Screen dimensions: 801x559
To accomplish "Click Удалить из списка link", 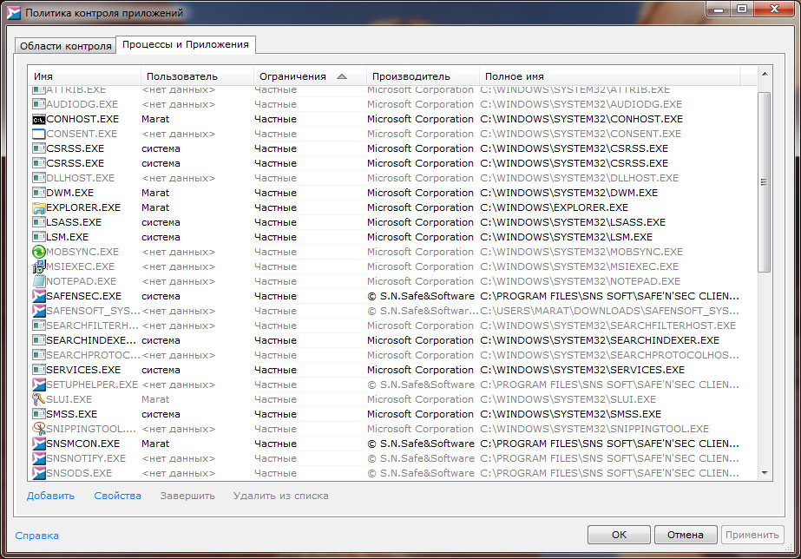I will coord(281,496).
